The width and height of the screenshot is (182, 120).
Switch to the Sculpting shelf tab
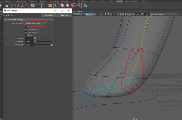33,1
